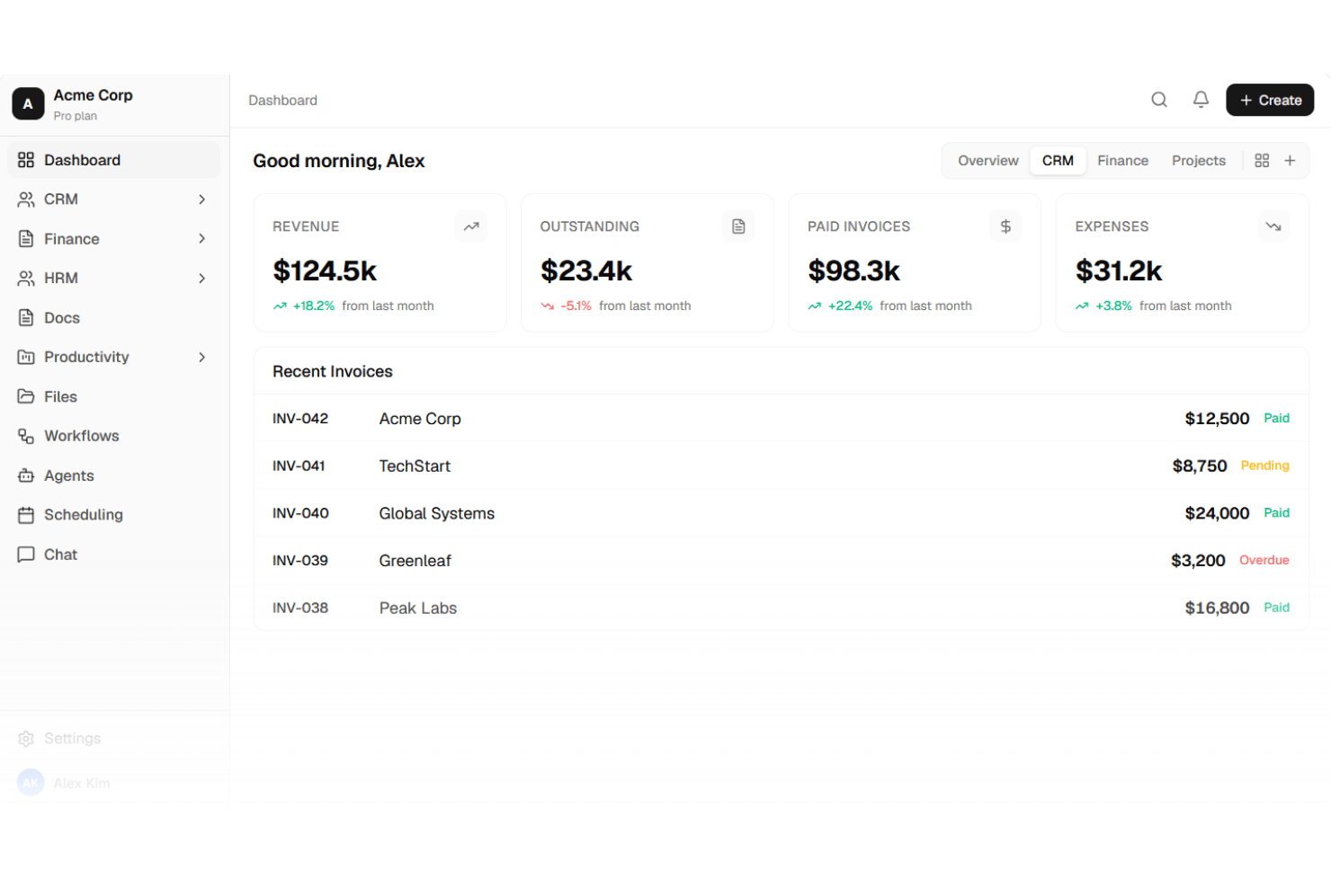Screen dimensions: 1331x887
Task: Click the $23.4k outstanding value
Action: [586, 271]
